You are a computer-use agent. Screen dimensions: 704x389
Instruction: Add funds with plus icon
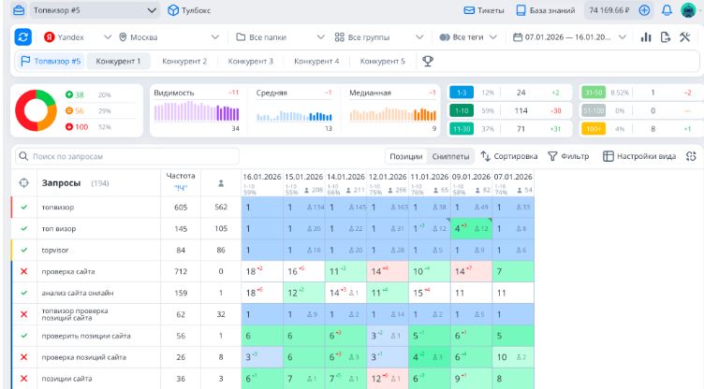644,10
